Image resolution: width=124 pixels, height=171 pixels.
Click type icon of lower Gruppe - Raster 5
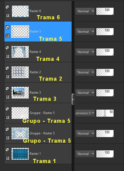[x=7, y=129]
